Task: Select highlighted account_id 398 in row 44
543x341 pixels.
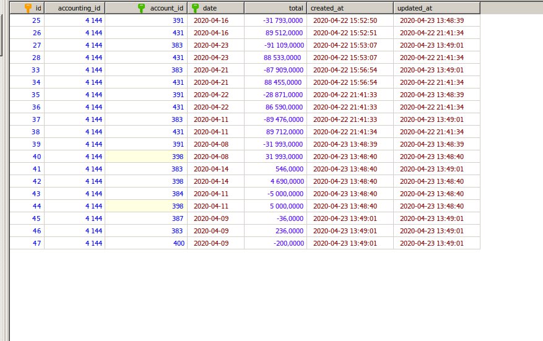Action: coord(146,206)
